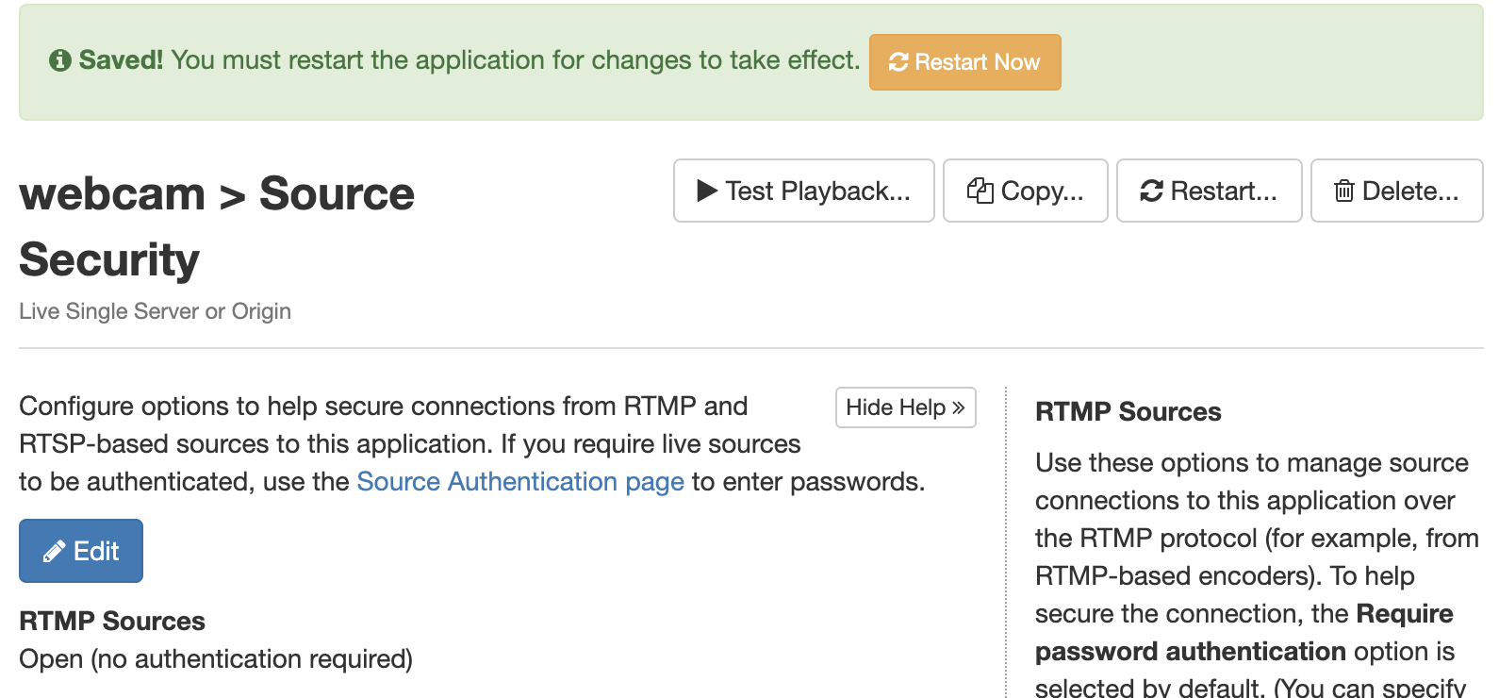Click the copy icon on the Copy button
1499x698 pixels.
[980, 191]
